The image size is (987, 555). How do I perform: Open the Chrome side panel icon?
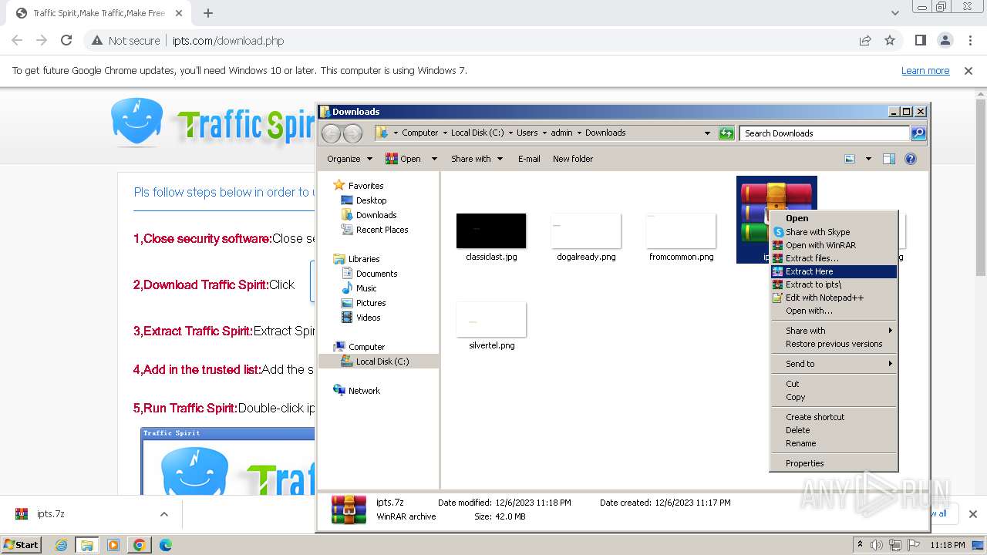click(921, 41)
